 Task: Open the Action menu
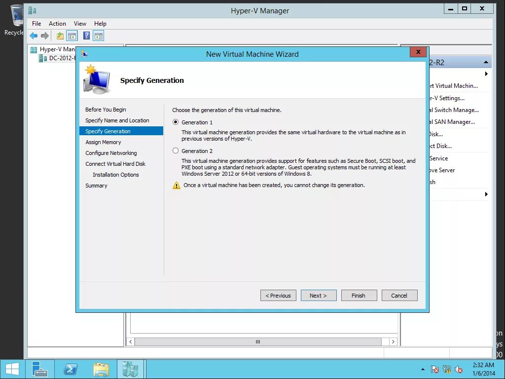57,23
